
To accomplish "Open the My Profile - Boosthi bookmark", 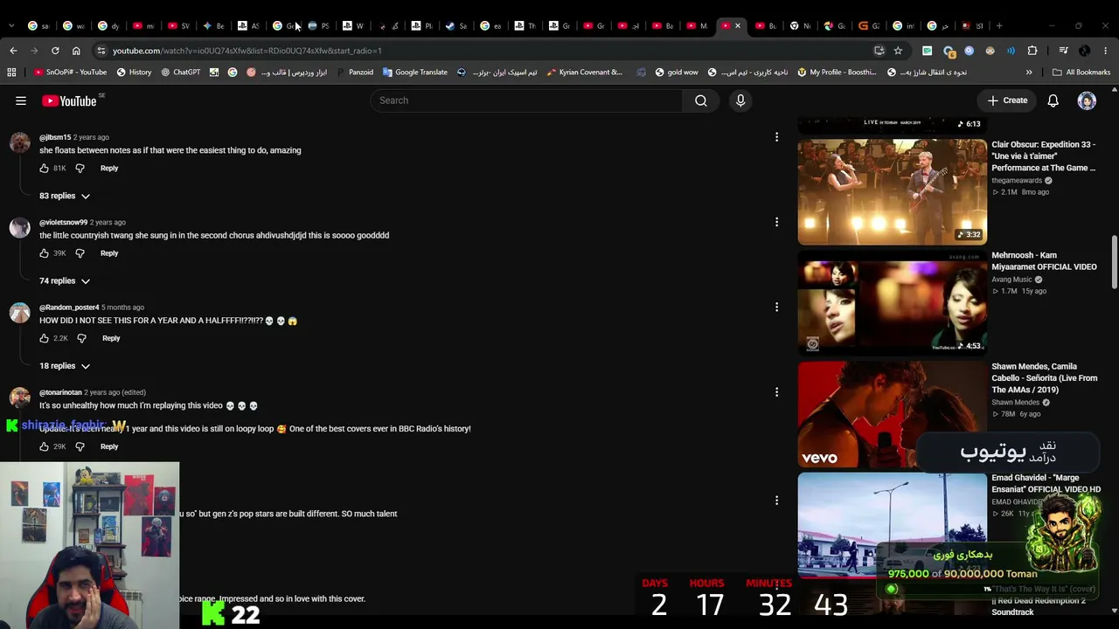I will point(837,73).
